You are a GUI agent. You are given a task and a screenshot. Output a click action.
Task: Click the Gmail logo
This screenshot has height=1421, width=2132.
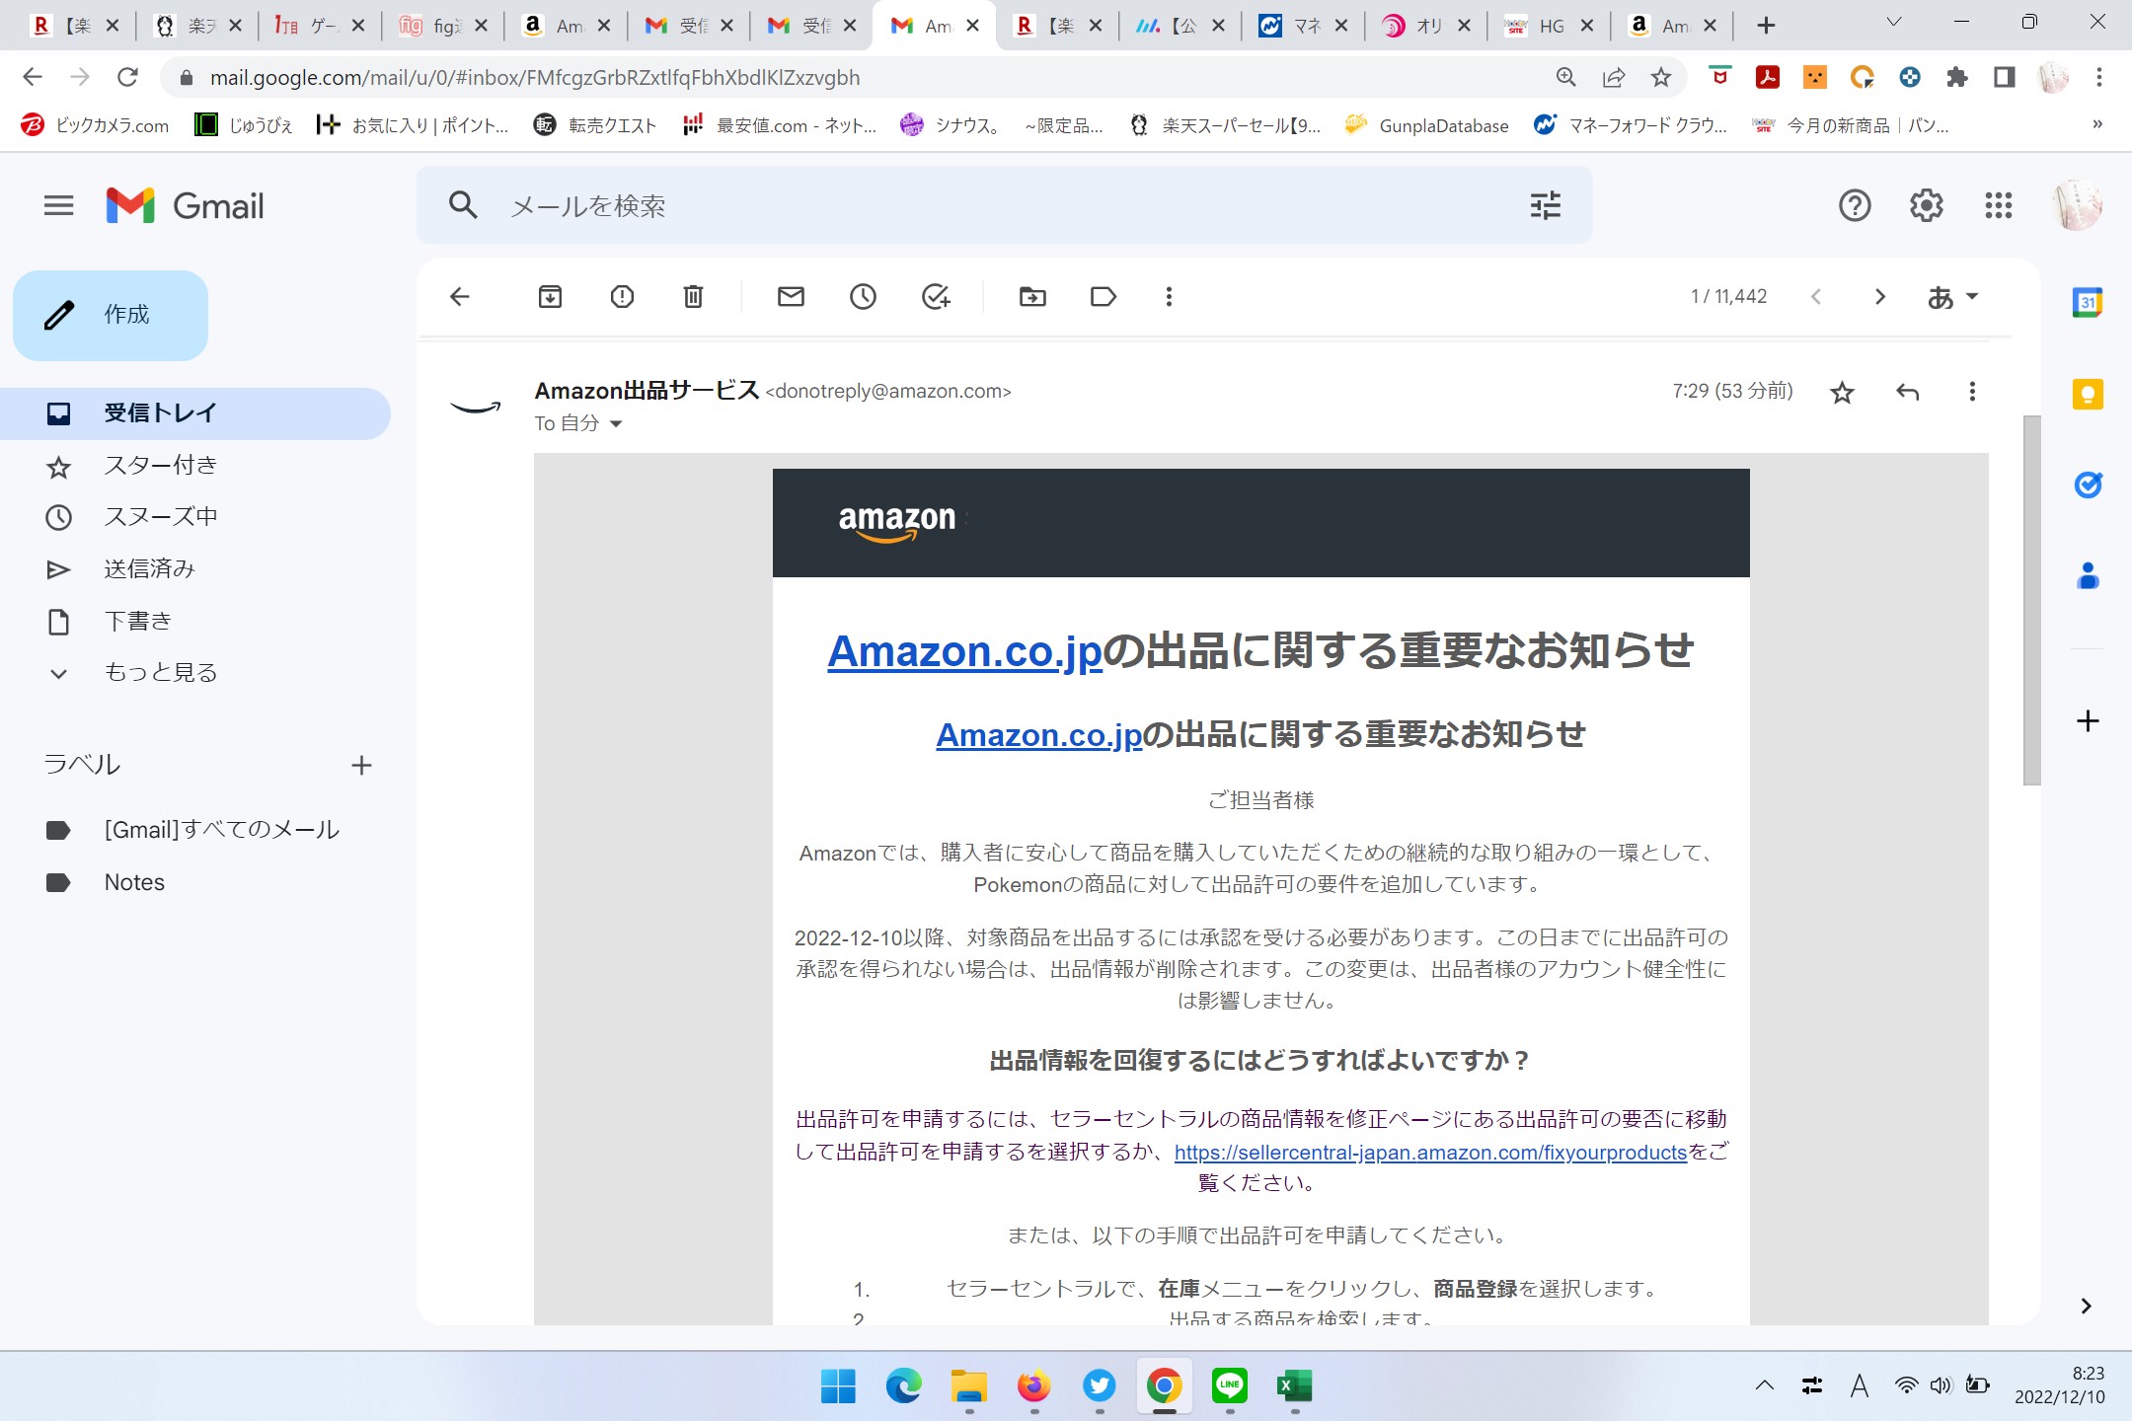(185, 205)
